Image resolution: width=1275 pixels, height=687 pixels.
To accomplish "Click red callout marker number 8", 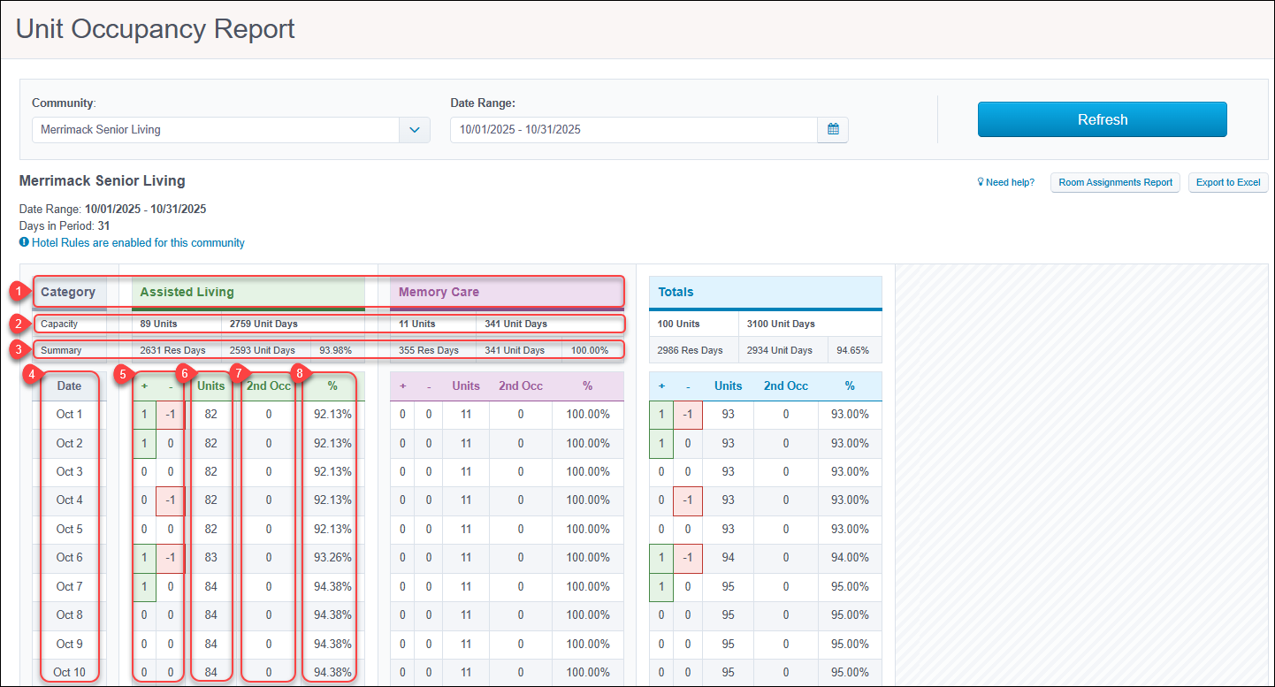I will point(299,374).
